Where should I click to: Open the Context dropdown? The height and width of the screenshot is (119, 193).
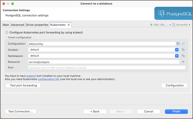click(177, 50)
